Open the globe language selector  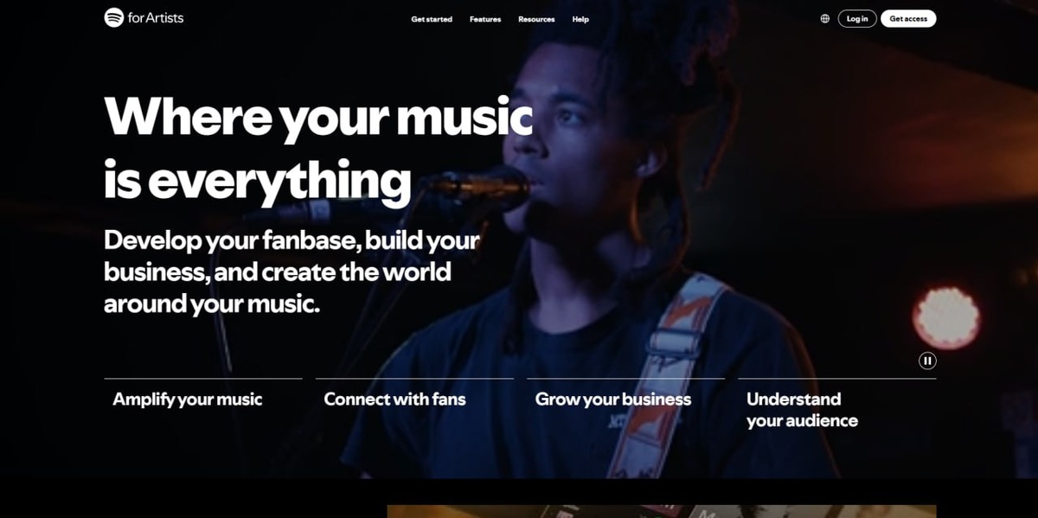824,18
